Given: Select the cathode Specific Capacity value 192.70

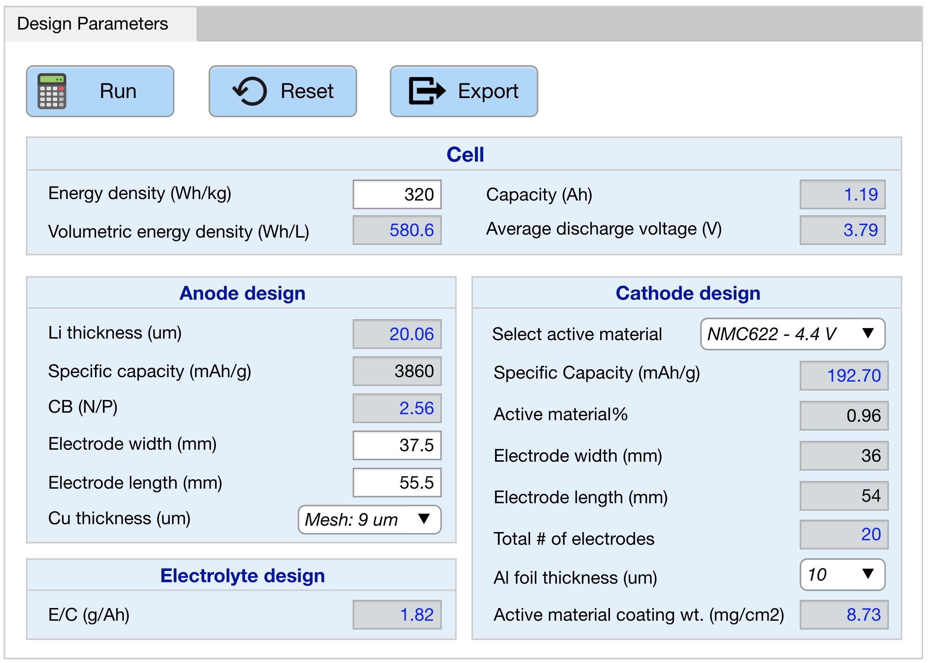Looking at the screenshot, I should 844,376.
